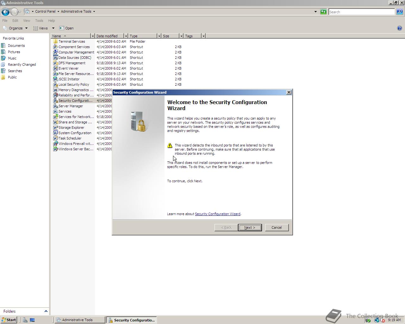Open the Music favorite link
Image resolution: width=405 pixels, height=324 pixels.
(x=12, y=58)
